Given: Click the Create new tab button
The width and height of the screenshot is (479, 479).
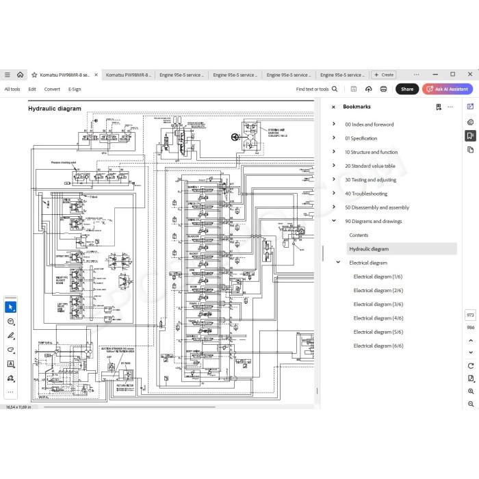Looking at the screenshot, I should (384, 75).
